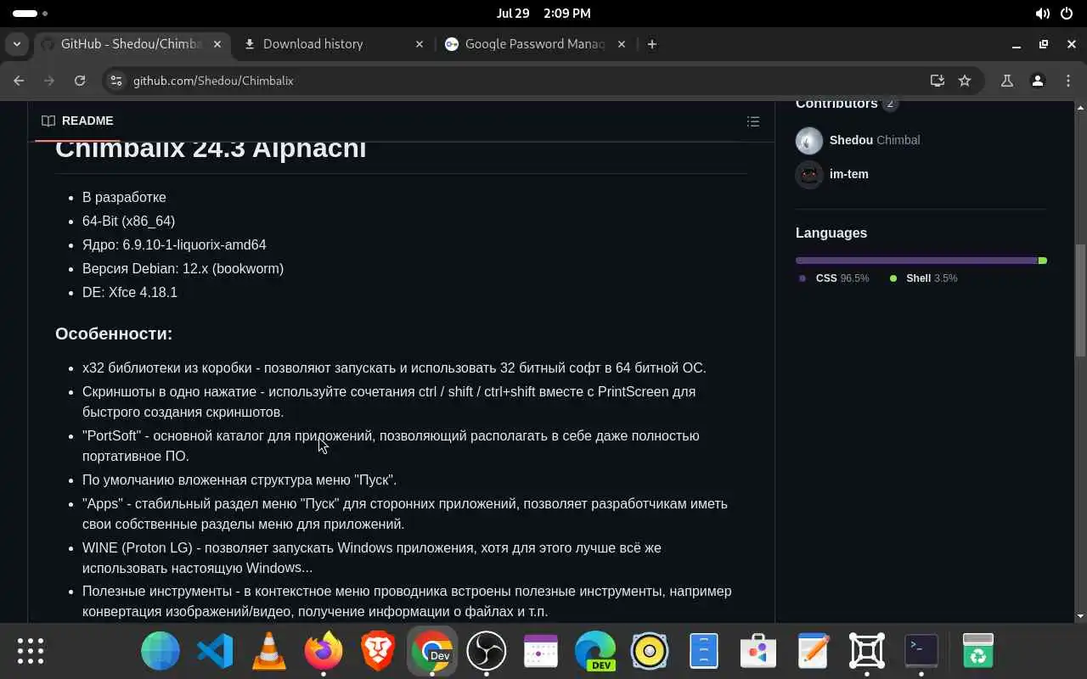This screenshot has width=1087, height=679.
Task: Open the Terminal from dock
Action: (921, 651)
